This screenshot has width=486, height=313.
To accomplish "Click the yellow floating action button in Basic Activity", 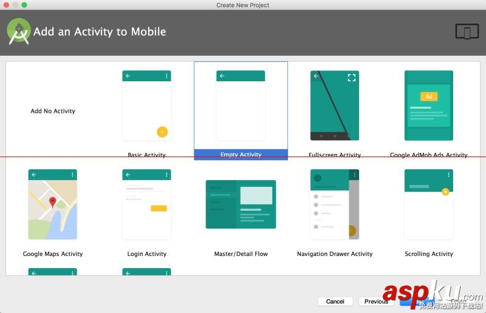I will click(162, 132).
